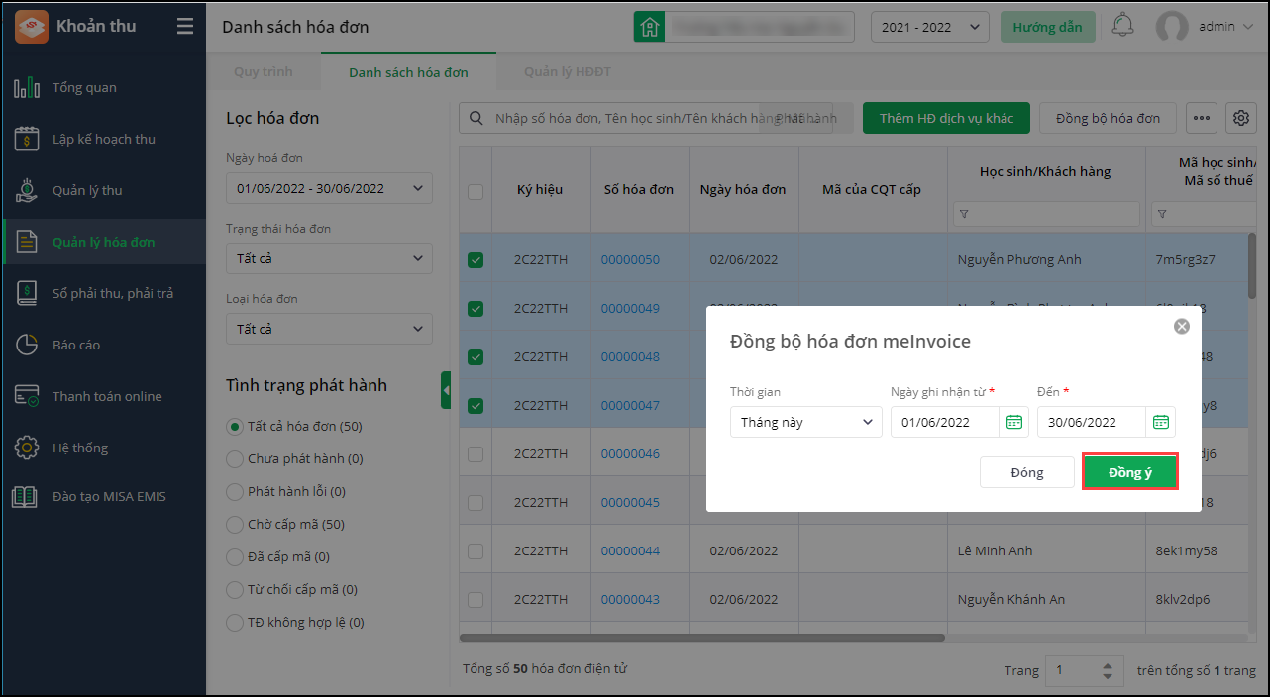The image size is (1270, 697).
Task: Open calendar picker for end date
Action: [1160, 422]
